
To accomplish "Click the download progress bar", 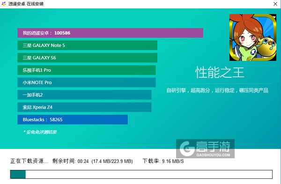I will [141, 174].
